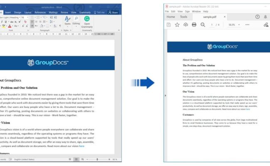Toggle subscript in Word ribbon
This screenshot has width=270, height=166.
click(x=16, y=22)
